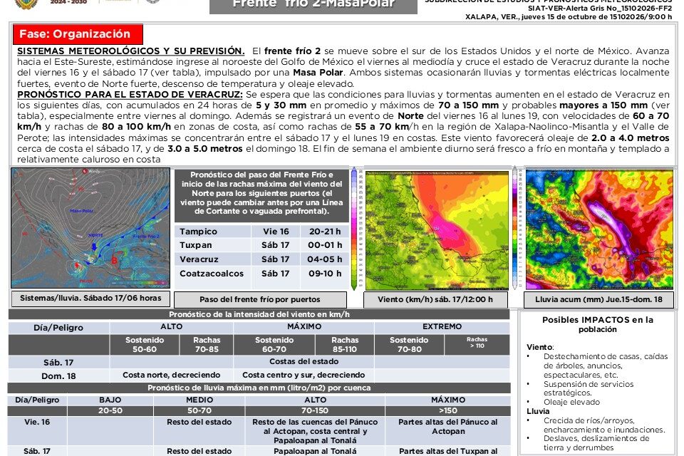
Task: Click the 'Oleaje elevado' bullet
Action: pos(571,403)
